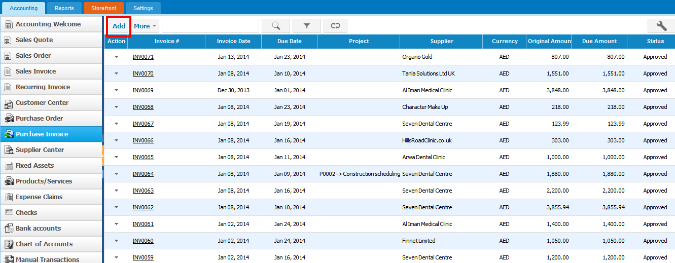Open invoice link INV0061
This screenshot has height=263, width=675.
coord(143,224)
